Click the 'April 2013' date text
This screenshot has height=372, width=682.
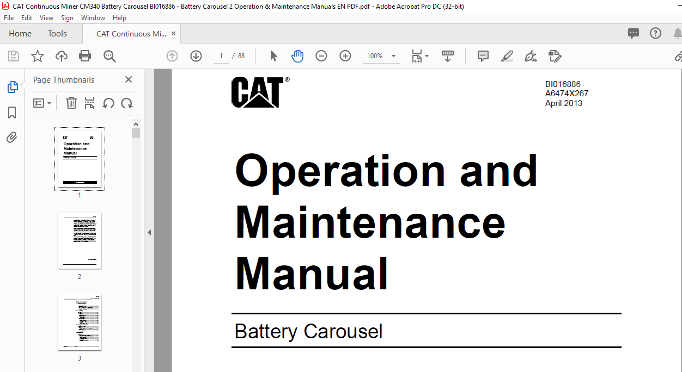(x=564, y=103)
